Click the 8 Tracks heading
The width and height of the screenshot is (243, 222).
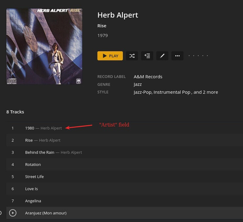(15, 112)
